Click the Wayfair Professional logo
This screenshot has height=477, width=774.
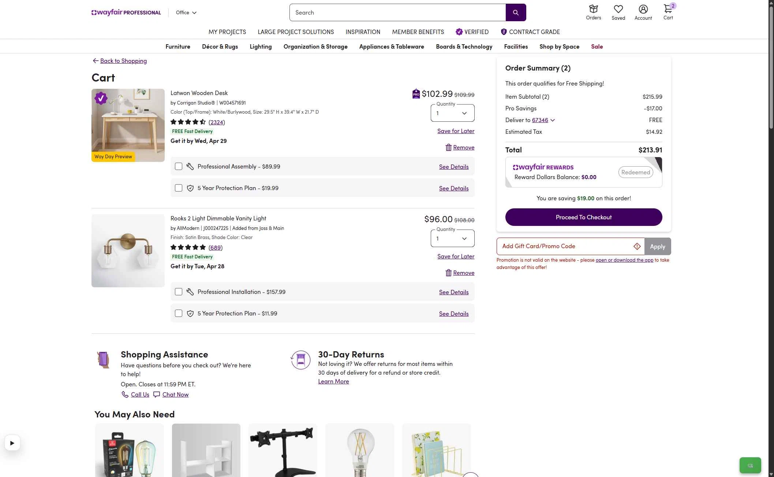(x=126, y=12)
